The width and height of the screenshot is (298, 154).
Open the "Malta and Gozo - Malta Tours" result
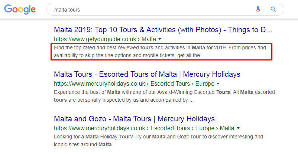pyautogui.click(x=134, y=119)
